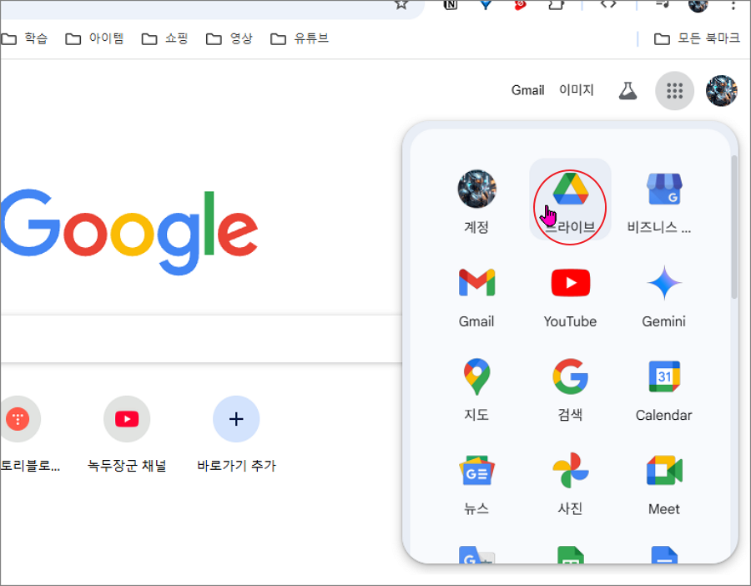
Task: Open Google Drive from apps grid
Action: (570, 200)
